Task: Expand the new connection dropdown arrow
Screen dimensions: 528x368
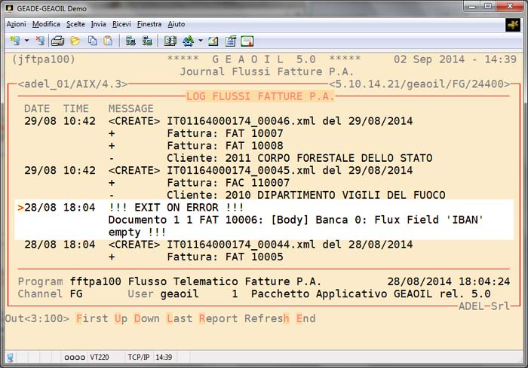Action: point(26,41)
